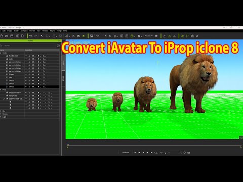
Task: Open the render state dropdown on the Sheep row
Action: 33,74
